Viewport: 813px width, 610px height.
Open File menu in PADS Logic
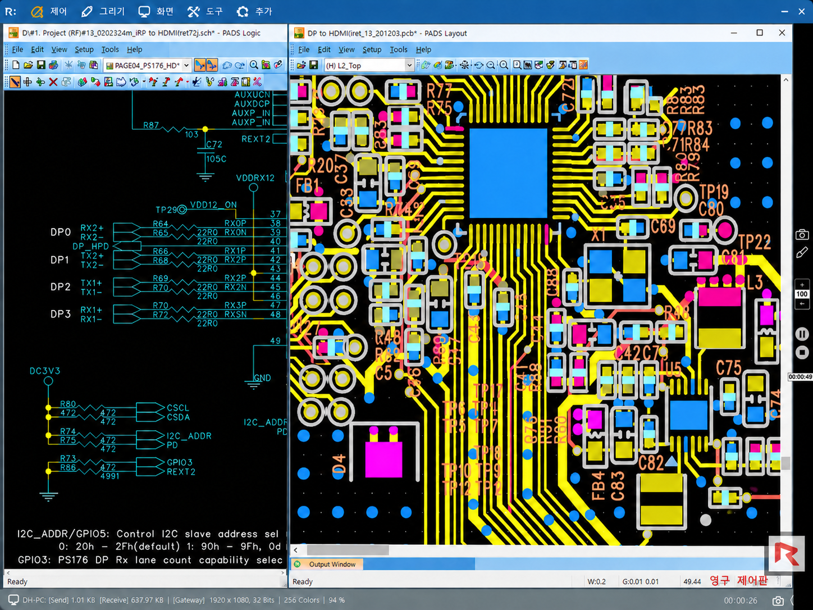(17, 49)
